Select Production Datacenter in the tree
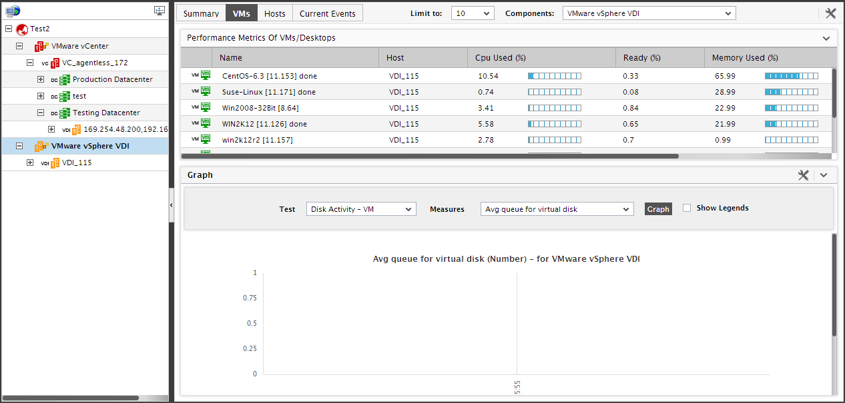845x403 pixels. click(x=113, y=79)
